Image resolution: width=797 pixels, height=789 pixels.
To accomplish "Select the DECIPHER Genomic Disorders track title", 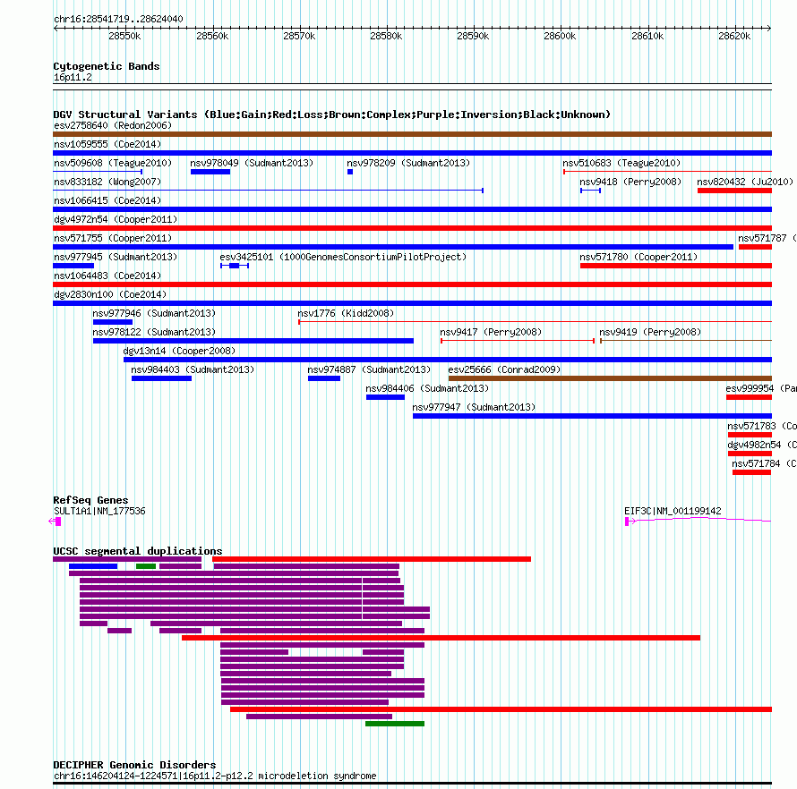I will coord(134,765).
